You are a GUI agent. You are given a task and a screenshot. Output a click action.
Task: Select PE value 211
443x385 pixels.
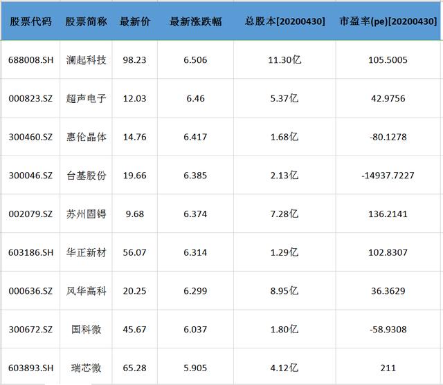click(388, 368)
